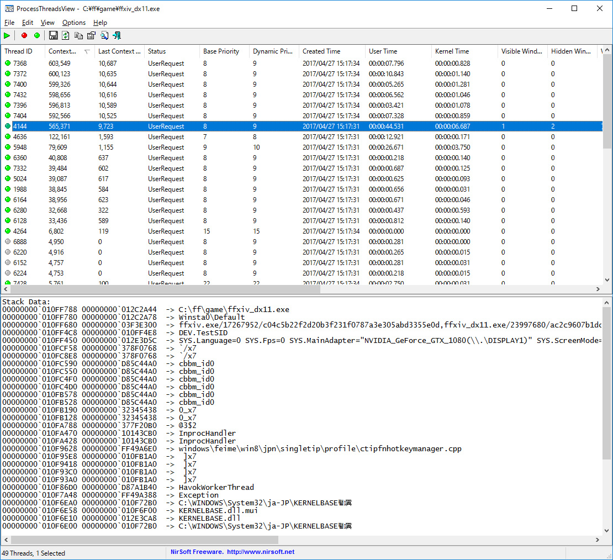This screenshot has height=560, width=613.
Task: Open the File menu
Action: (9, 23)
